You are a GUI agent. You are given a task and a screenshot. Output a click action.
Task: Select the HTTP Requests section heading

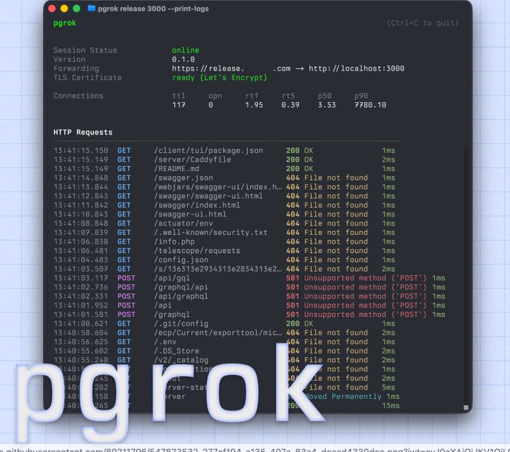[83, 133]
